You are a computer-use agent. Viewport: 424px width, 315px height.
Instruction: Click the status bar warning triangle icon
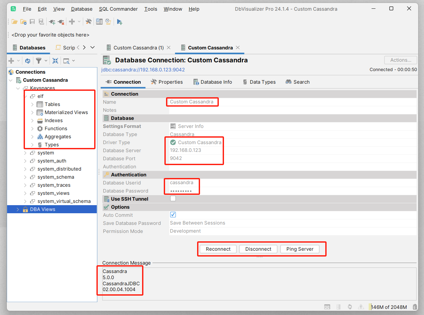[361, 307]
